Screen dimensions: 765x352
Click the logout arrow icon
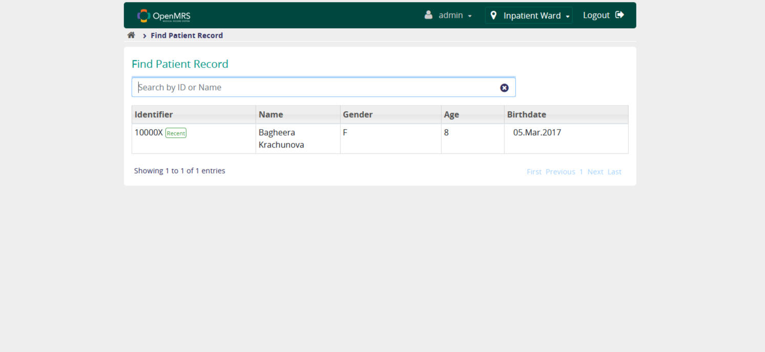[619, 15]
